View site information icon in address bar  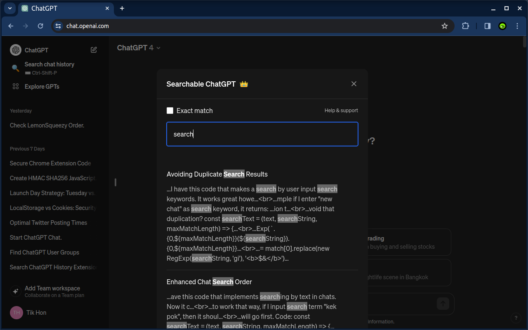58,26
